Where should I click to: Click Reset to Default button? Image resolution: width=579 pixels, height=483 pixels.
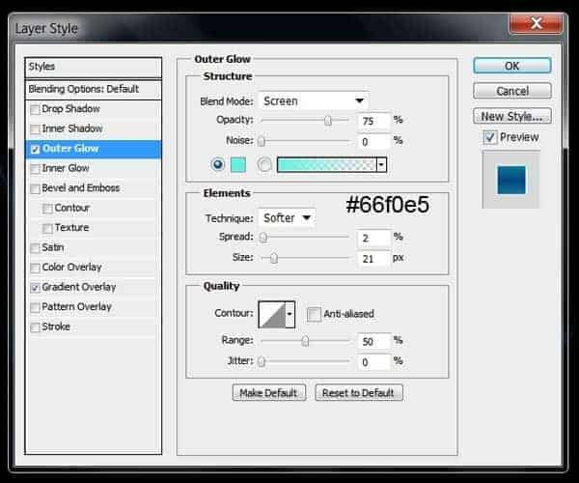[x=359, y=392]
